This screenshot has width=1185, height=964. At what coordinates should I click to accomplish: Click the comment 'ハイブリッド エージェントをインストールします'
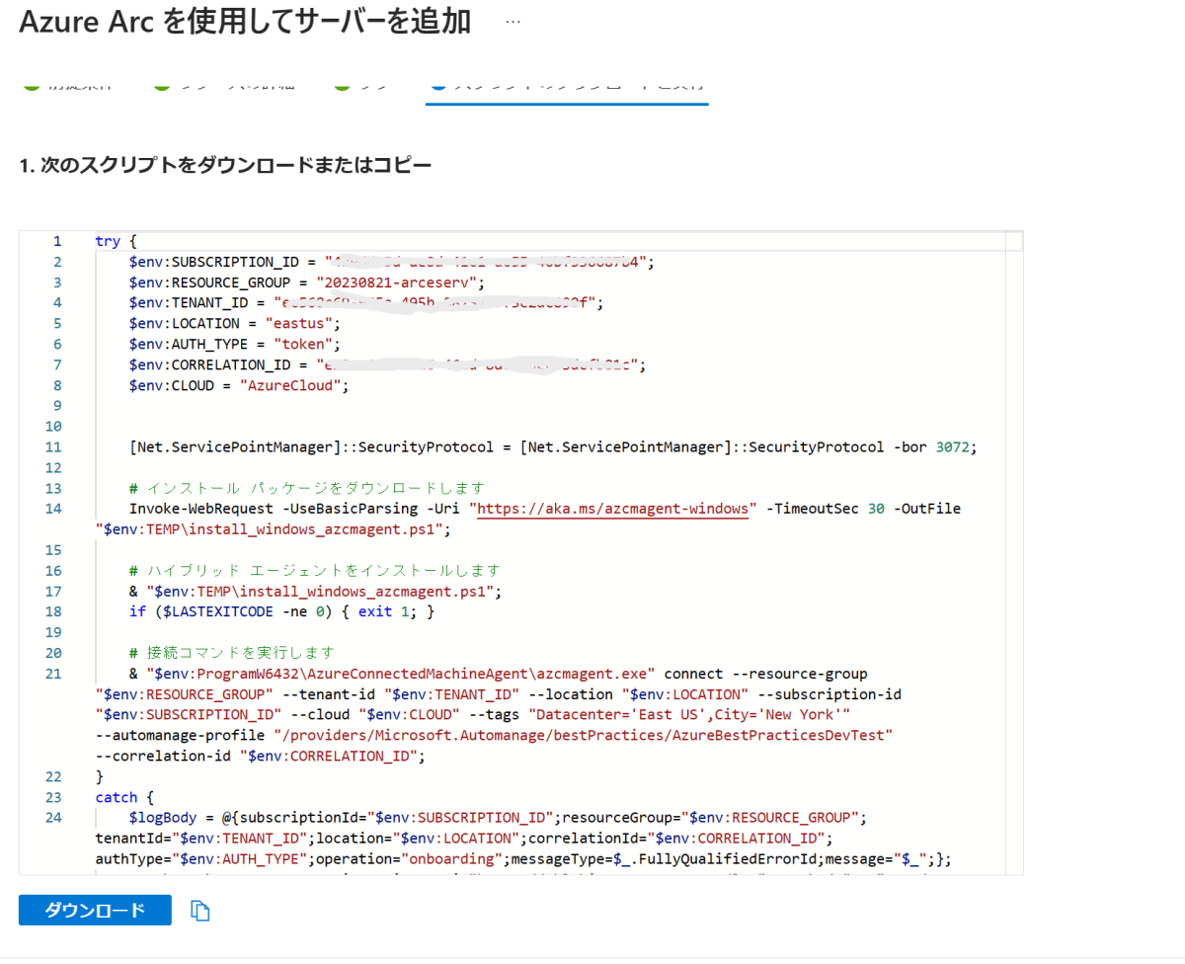pos(315,571)
